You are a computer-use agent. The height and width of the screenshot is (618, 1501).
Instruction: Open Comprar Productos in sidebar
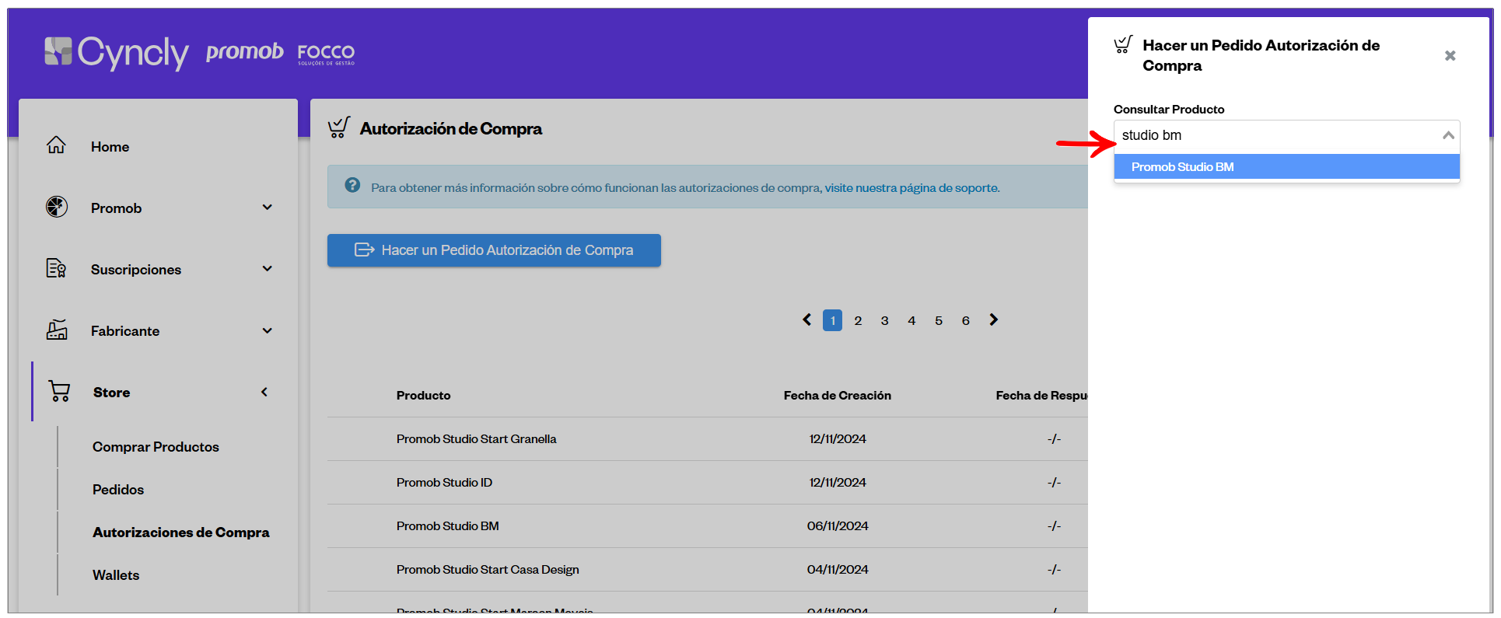point(156,447)
